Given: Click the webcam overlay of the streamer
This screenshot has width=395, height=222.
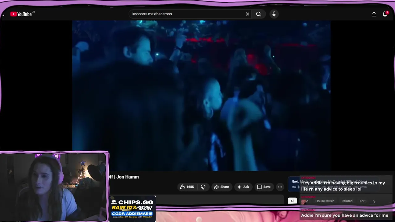Looking at the screenshot, I should (54, 187).
